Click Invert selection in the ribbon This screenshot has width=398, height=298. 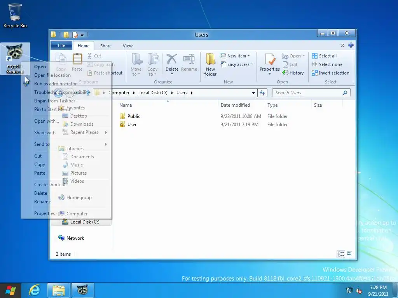click(x=331, y=73)
